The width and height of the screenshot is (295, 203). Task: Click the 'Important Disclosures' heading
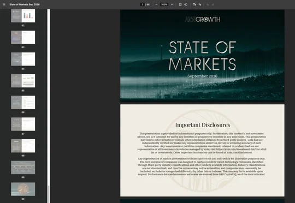pos(203,125)
